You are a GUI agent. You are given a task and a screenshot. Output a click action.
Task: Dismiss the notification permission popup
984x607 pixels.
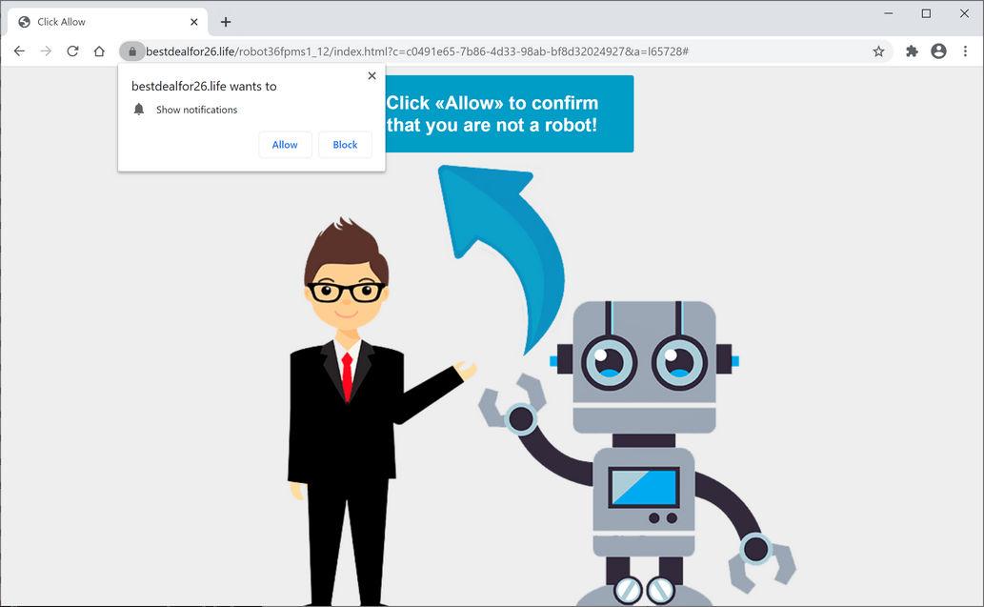click(372, 76)
